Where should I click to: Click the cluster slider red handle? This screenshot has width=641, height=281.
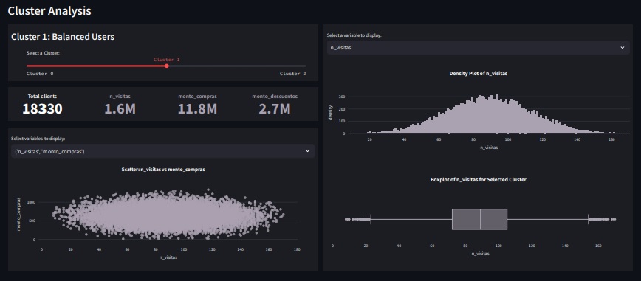click(166, 66)
